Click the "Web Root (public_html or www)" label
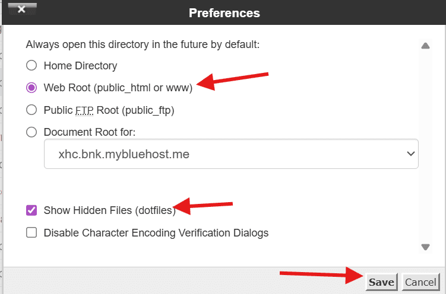 [118, 88]
